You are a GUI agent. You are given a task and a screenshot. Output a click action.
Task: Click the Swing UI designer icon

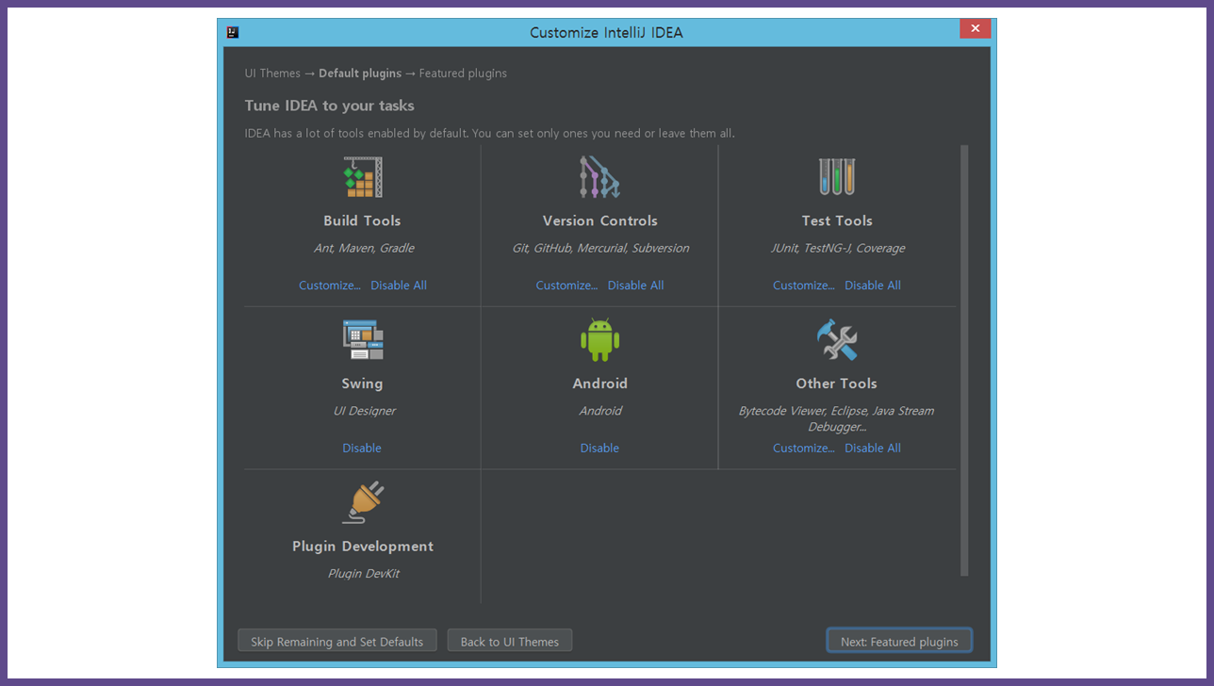click(363, 339)
